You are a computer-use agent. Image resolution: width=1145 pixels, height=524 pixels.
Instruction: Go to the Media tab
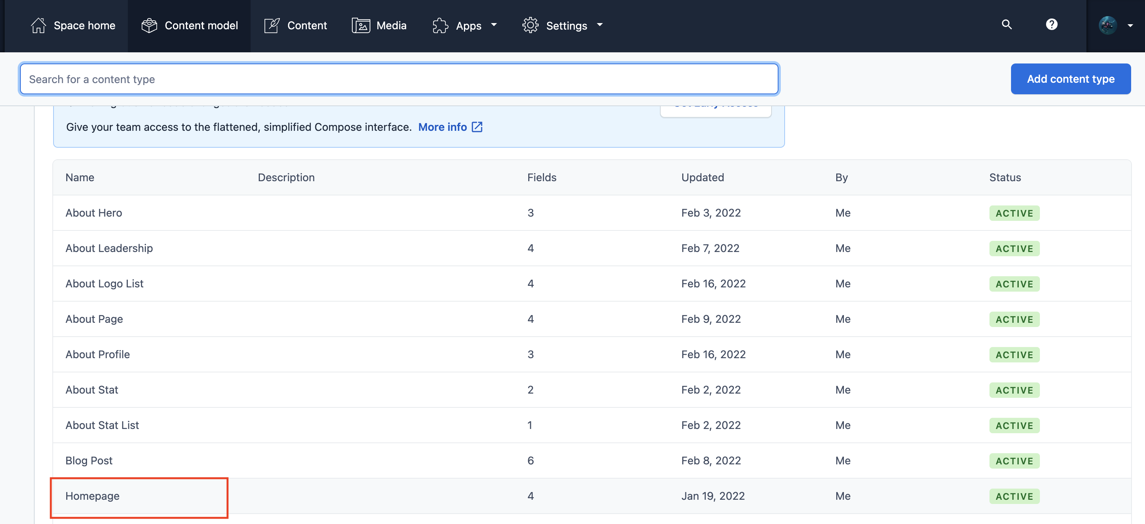tap(391, 25)
